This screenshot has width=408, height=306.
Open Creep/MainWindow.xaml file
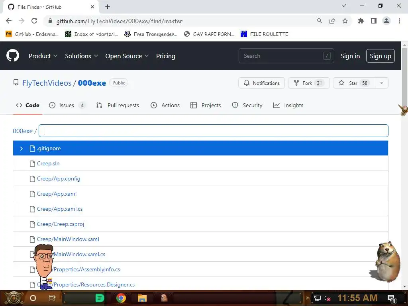click(68, 239)
